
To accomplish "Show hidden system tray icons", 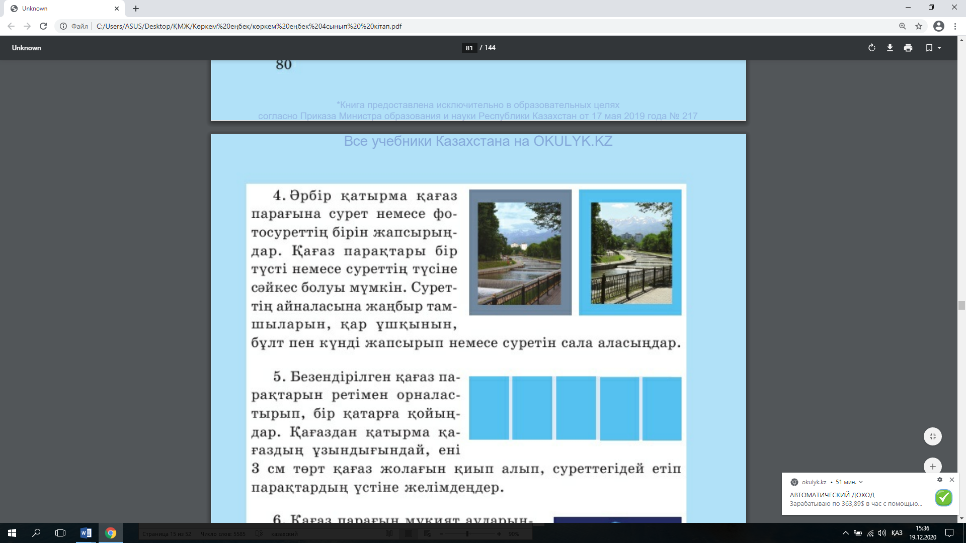I will 846,533.
